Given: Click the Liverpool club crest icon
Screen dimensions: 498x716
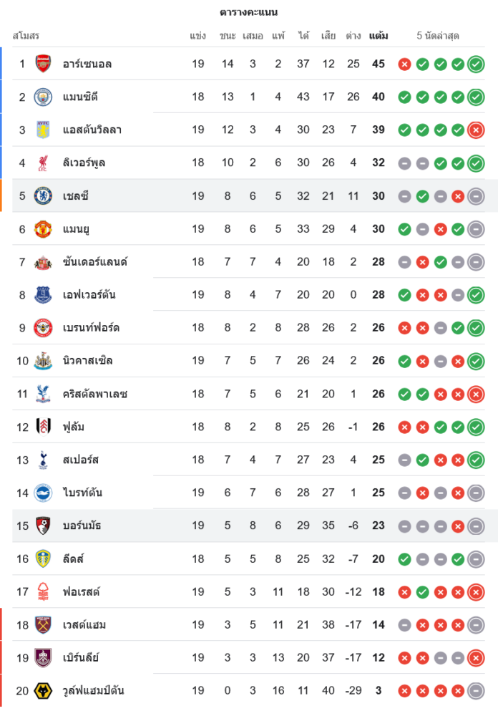Looking at the screenshot, I should click(x=44, y=163).
